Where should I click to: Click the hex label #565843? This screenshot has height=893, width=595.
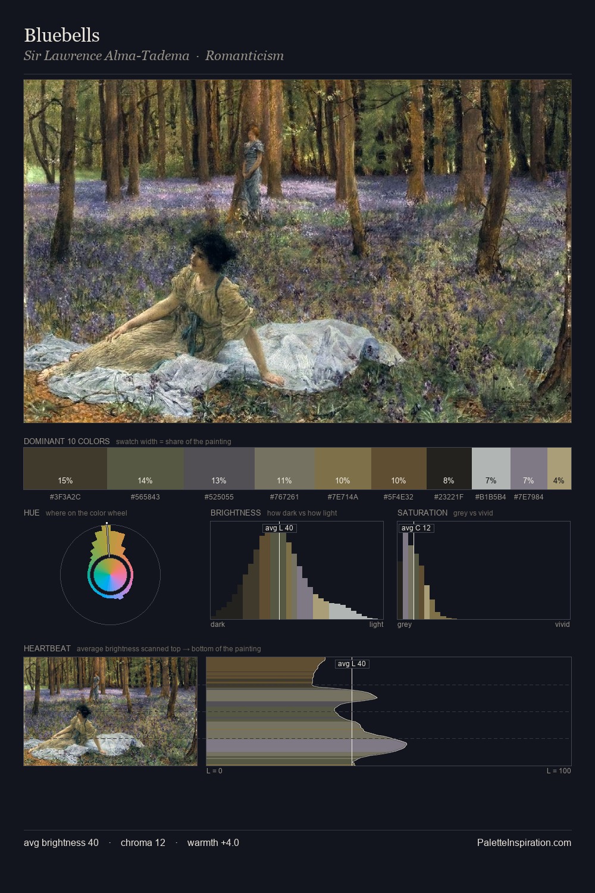(145, 497)
